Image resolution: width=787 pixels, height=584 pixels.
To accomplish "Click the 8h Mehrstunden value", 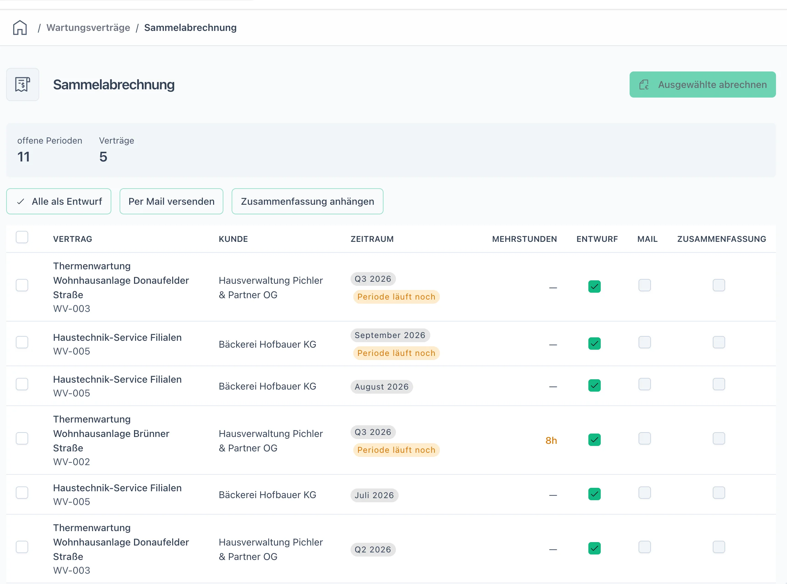I will (551, 440).
